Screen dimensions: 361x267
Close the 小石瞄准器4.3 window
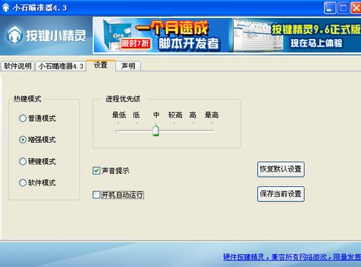point(356,8)
